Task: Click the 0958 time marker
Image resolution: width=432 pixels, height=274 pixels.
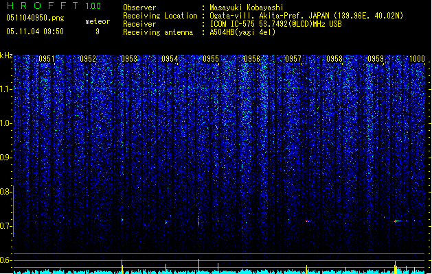Action: [x=334, y=59]
